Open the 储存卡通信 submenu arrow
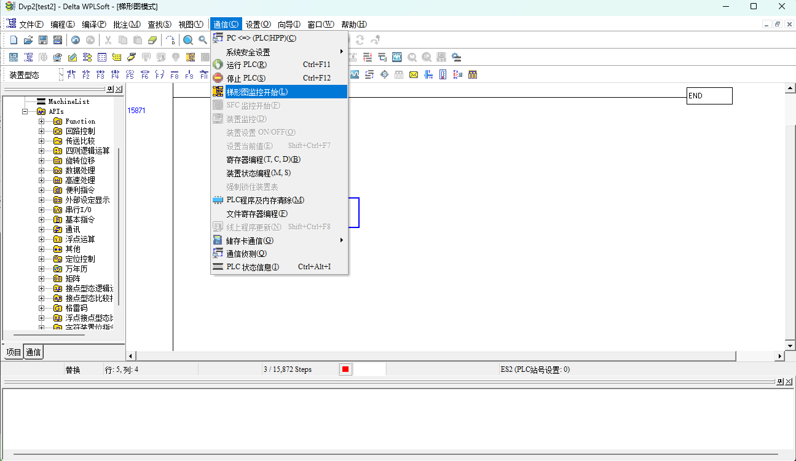796x461 pixels. click(342, 240)
